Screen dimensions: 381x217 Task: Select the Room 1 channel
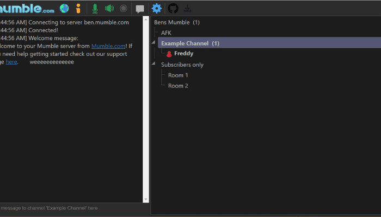click(x=178, y=75)
